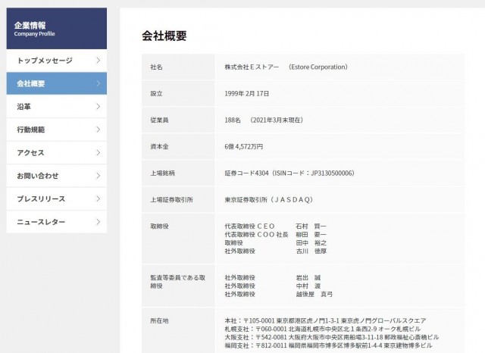This screenshot has width=485, height=353.
Task: Click 東京証券取引所(JASDAQ) value
Action: pyautogui.click(x=269, y=200)
